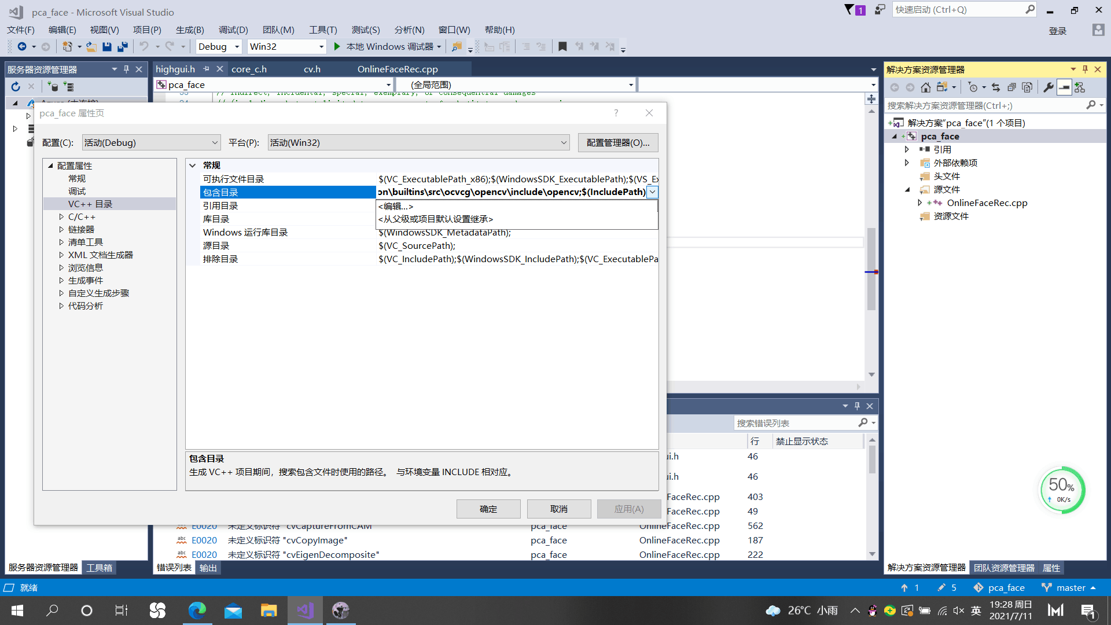Click the Save All toolbar icon
Image resolution: width=1111 pixels, height=625 pixels.
pyautogui.click(x=122, y=47)
